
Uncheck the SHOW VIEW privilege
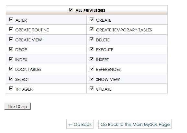tap(92, 79)
